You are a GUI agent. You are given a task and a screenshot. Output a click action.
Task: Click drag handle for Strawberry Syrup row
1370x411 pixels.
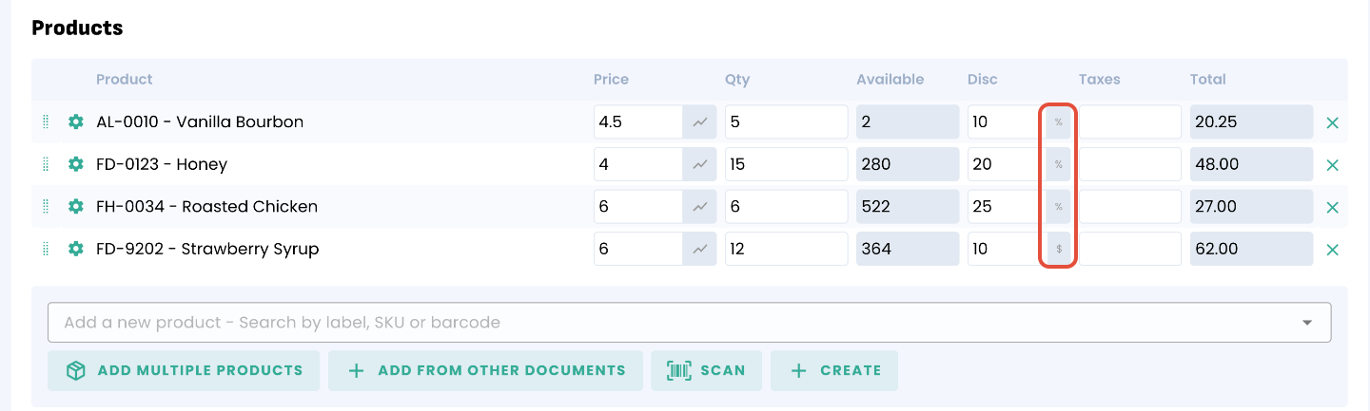click(46, 249)
